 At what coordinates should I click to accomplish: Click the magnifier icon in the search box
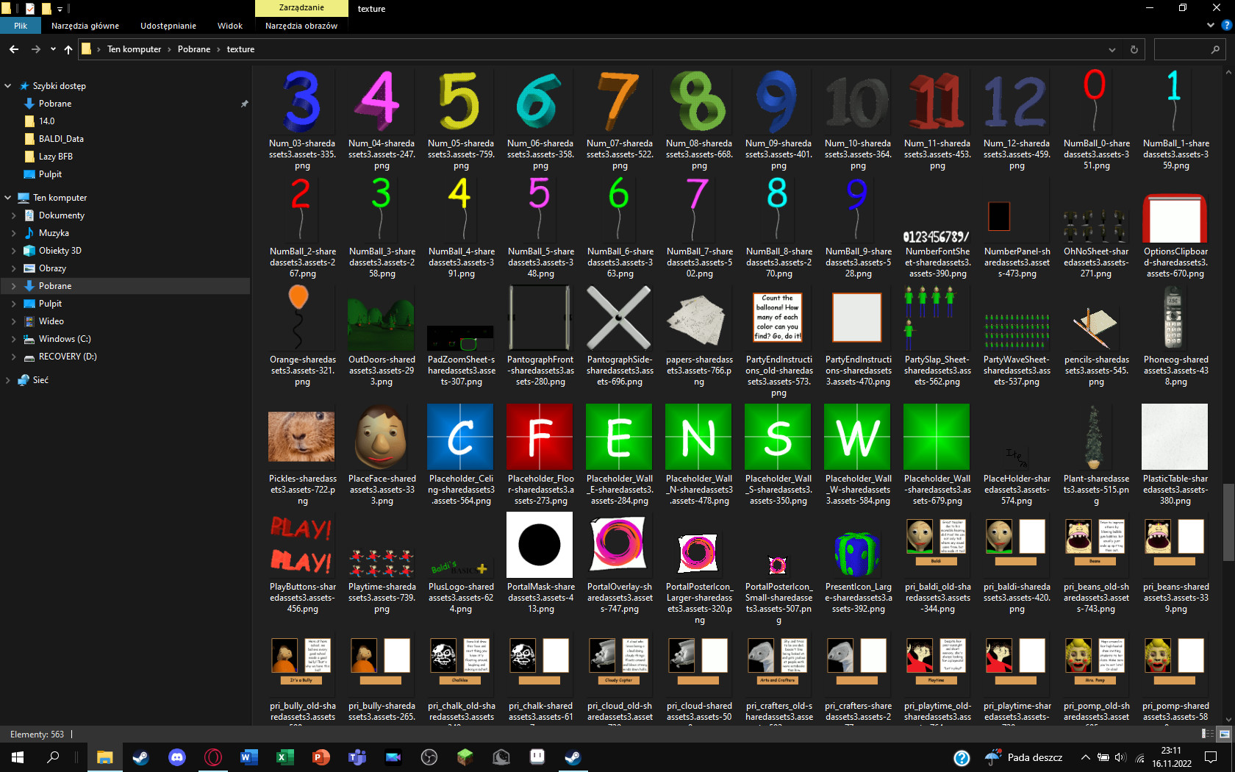1216,49
